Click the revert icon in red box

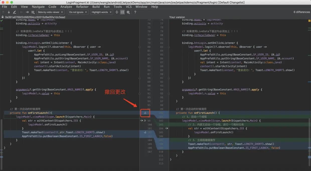tap(145, 113)
